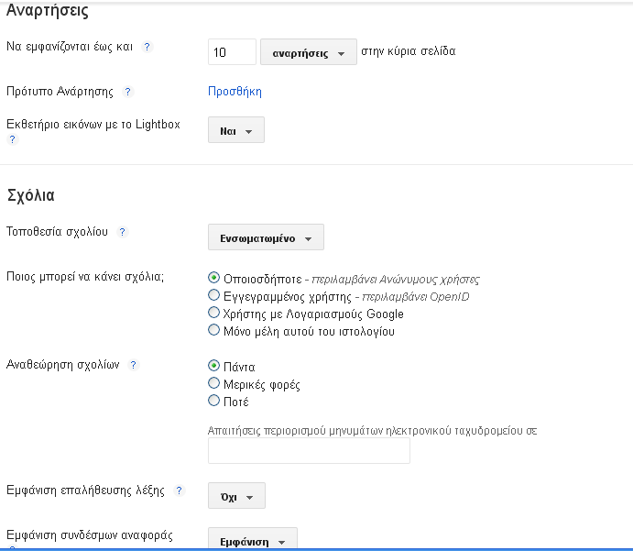Click the Απαιτήσεις περιορισμού μηνυμάτων ηλεκτρονικού ταχυδρομείου text
633x551 pixels.
[372, 431]
